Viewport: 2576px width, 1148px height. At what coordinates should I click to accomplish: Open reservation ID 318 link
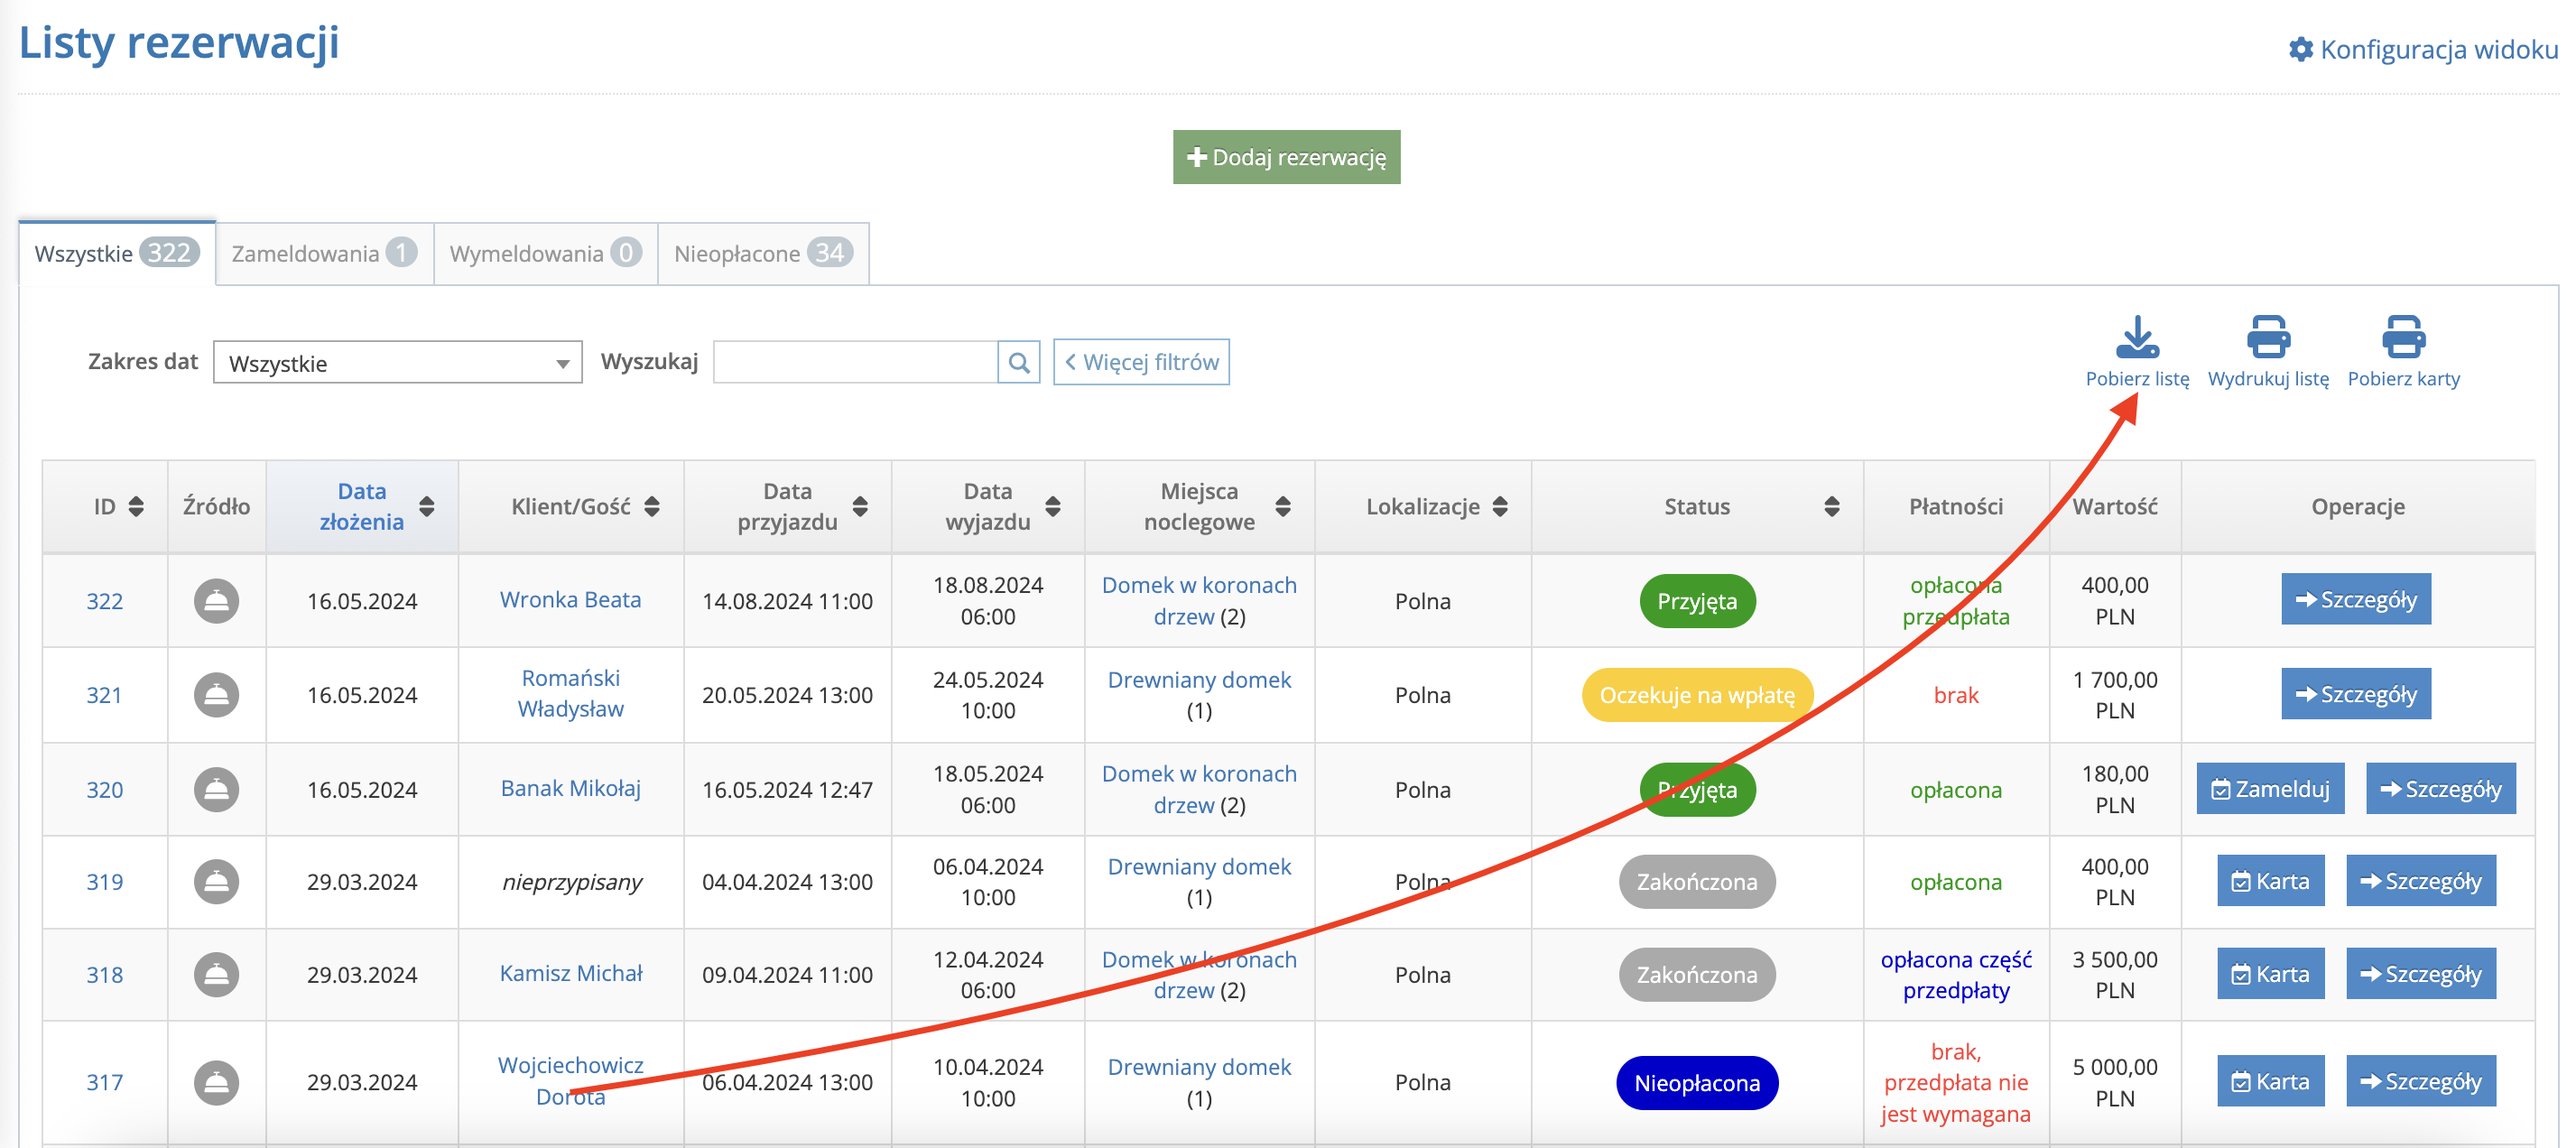point(104,975)
